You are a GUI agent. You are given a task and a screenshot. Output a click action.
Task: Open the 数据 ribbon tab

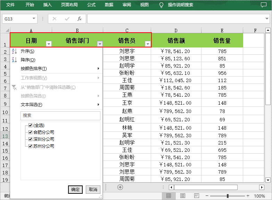coord(109,5)
